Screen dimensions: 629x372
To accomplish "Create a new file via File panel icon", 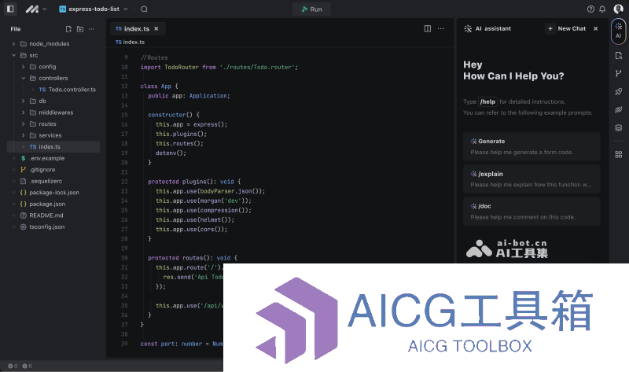I will 68,29.
